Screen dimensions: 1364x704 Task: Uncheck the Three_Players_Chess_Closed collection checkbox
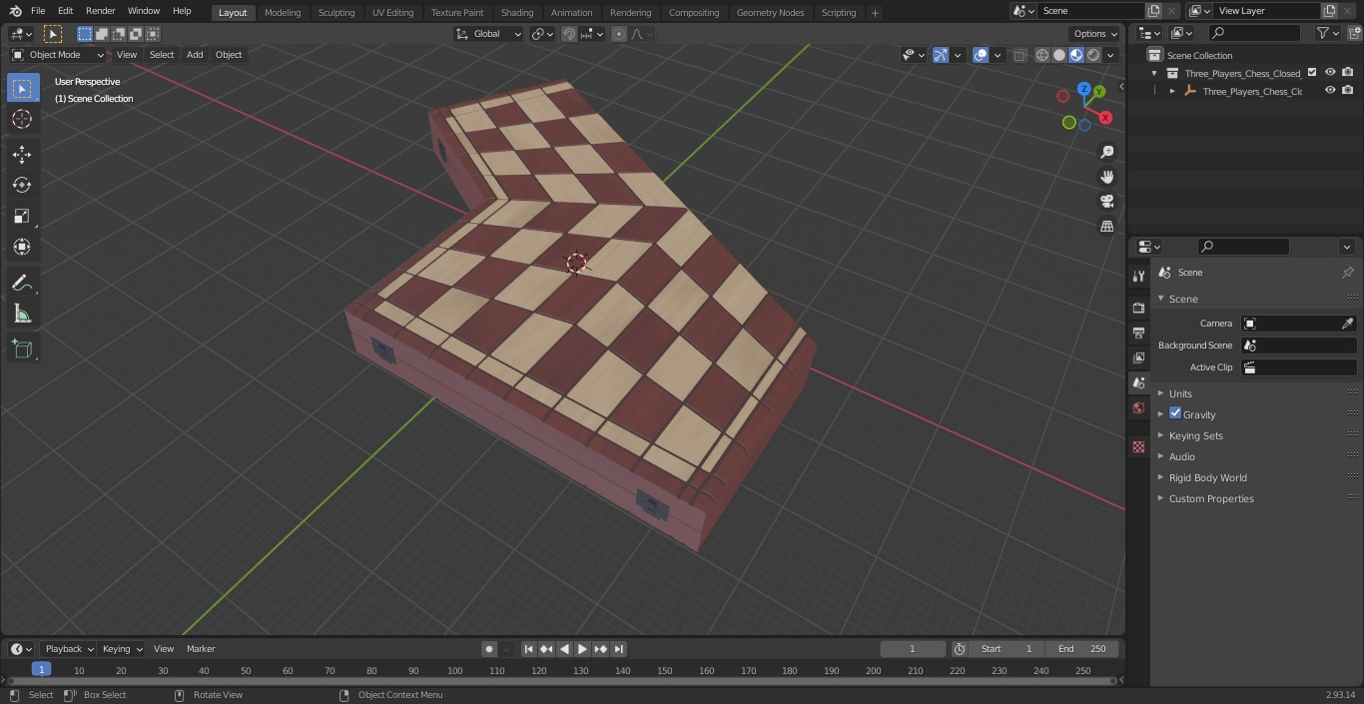point(1312,72)
